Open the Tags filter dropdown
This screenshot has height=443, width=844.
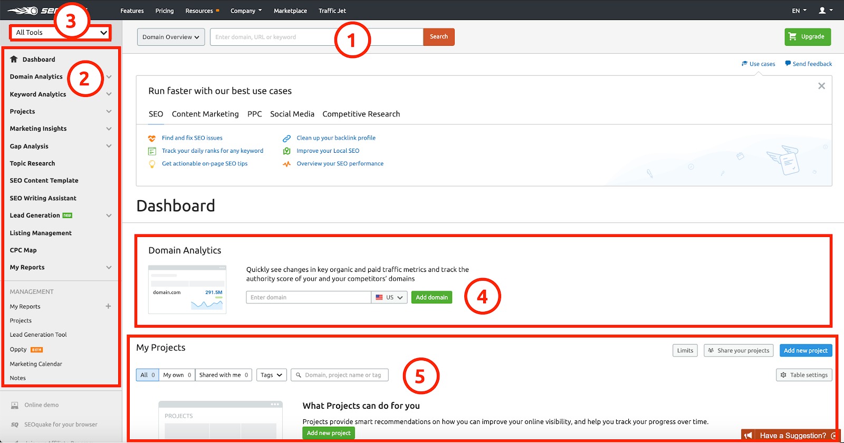click(x=272, y=375)
